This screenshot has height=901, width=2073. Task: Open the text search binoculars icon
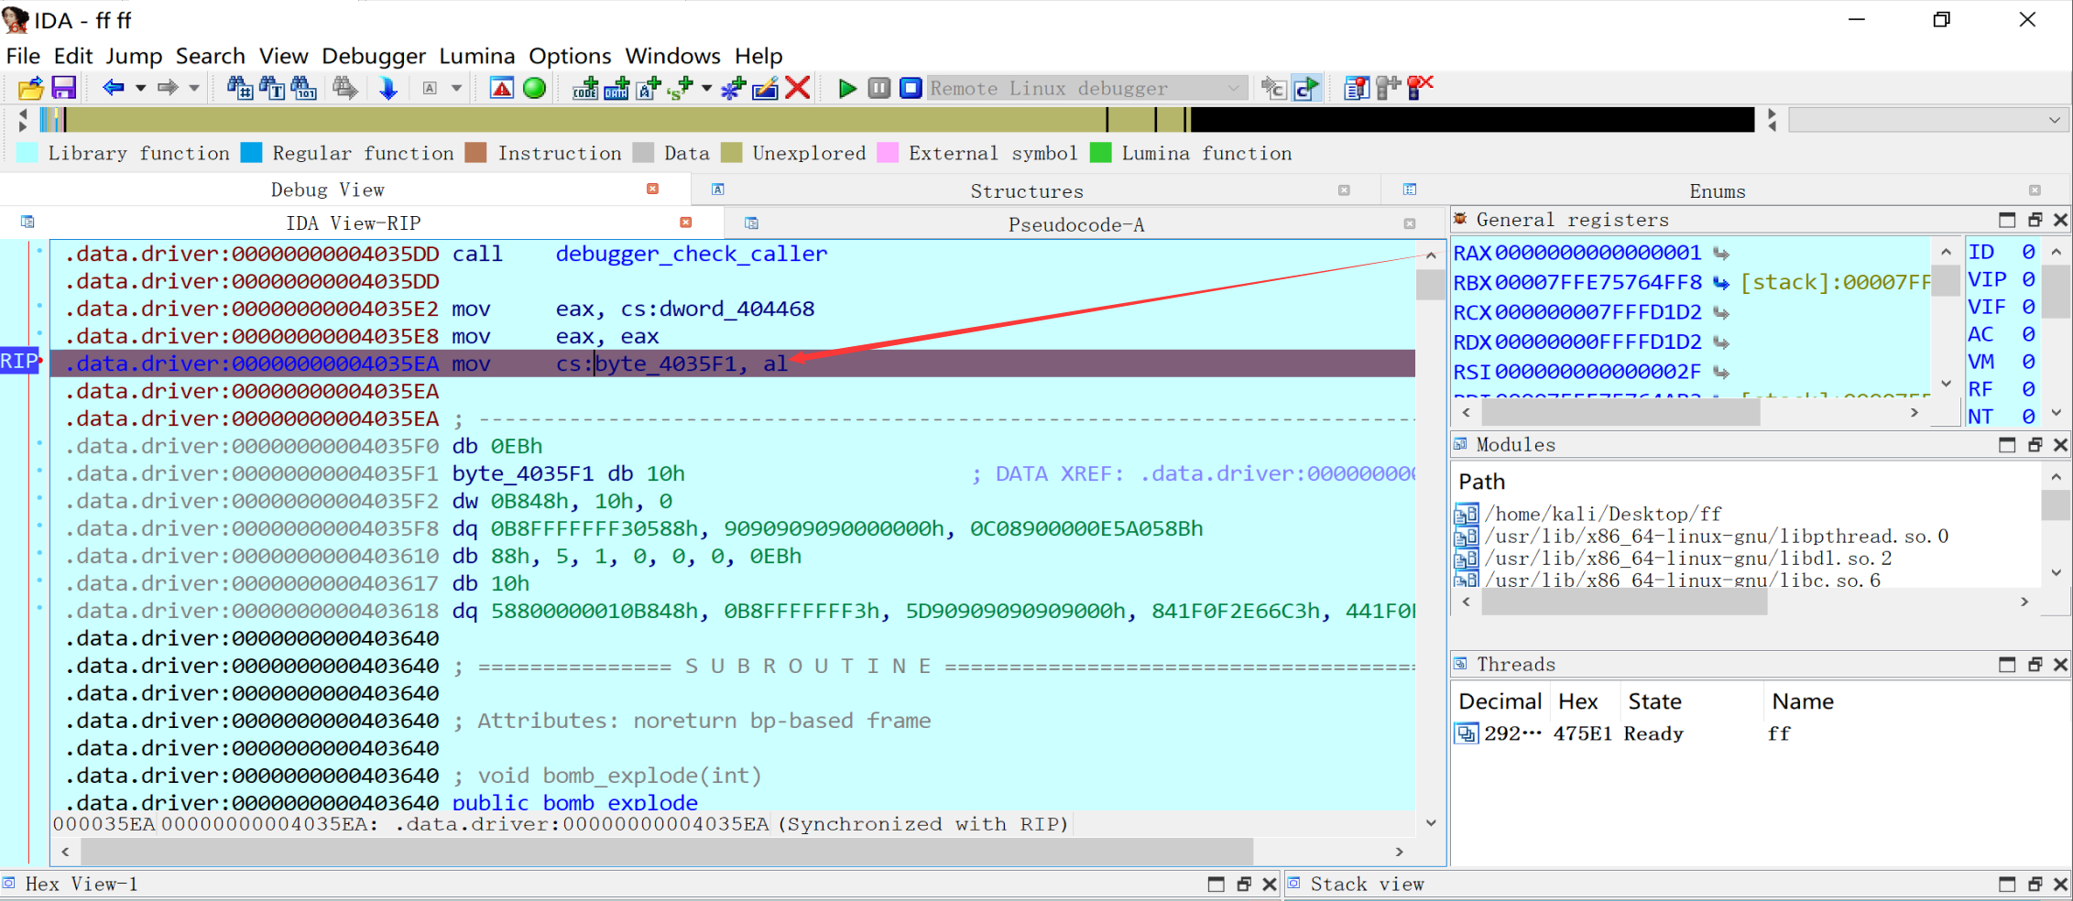(x=271, y=89)
